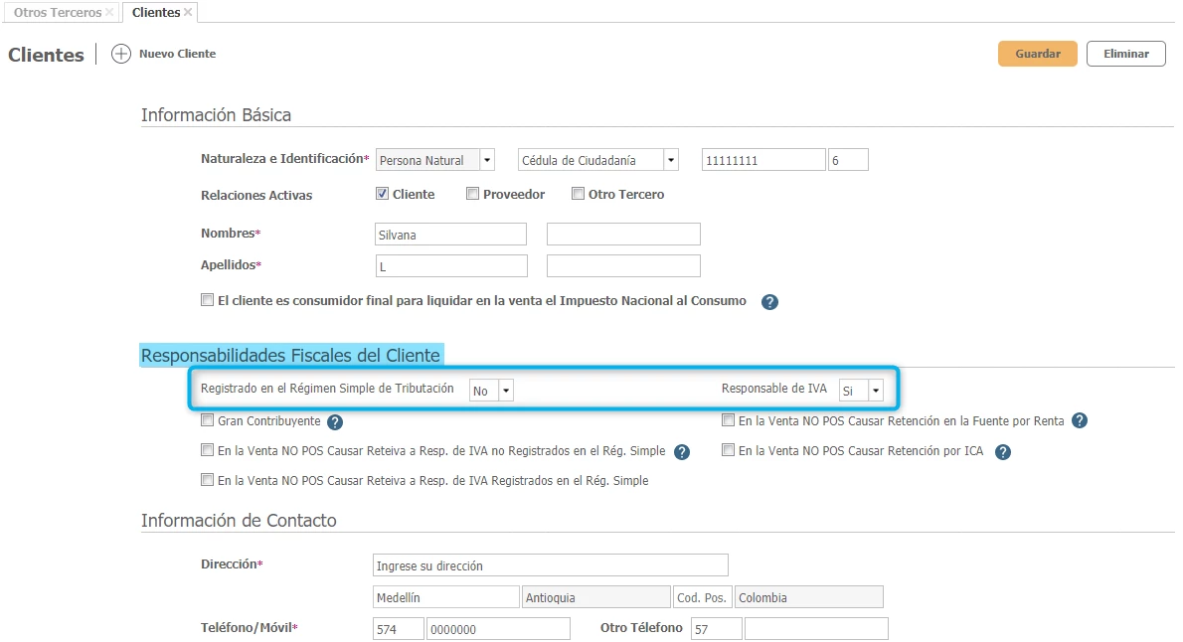Switch to the Otros Terceros tab
This screenshot has width=1183, height=642.
(x=57, y=12)
